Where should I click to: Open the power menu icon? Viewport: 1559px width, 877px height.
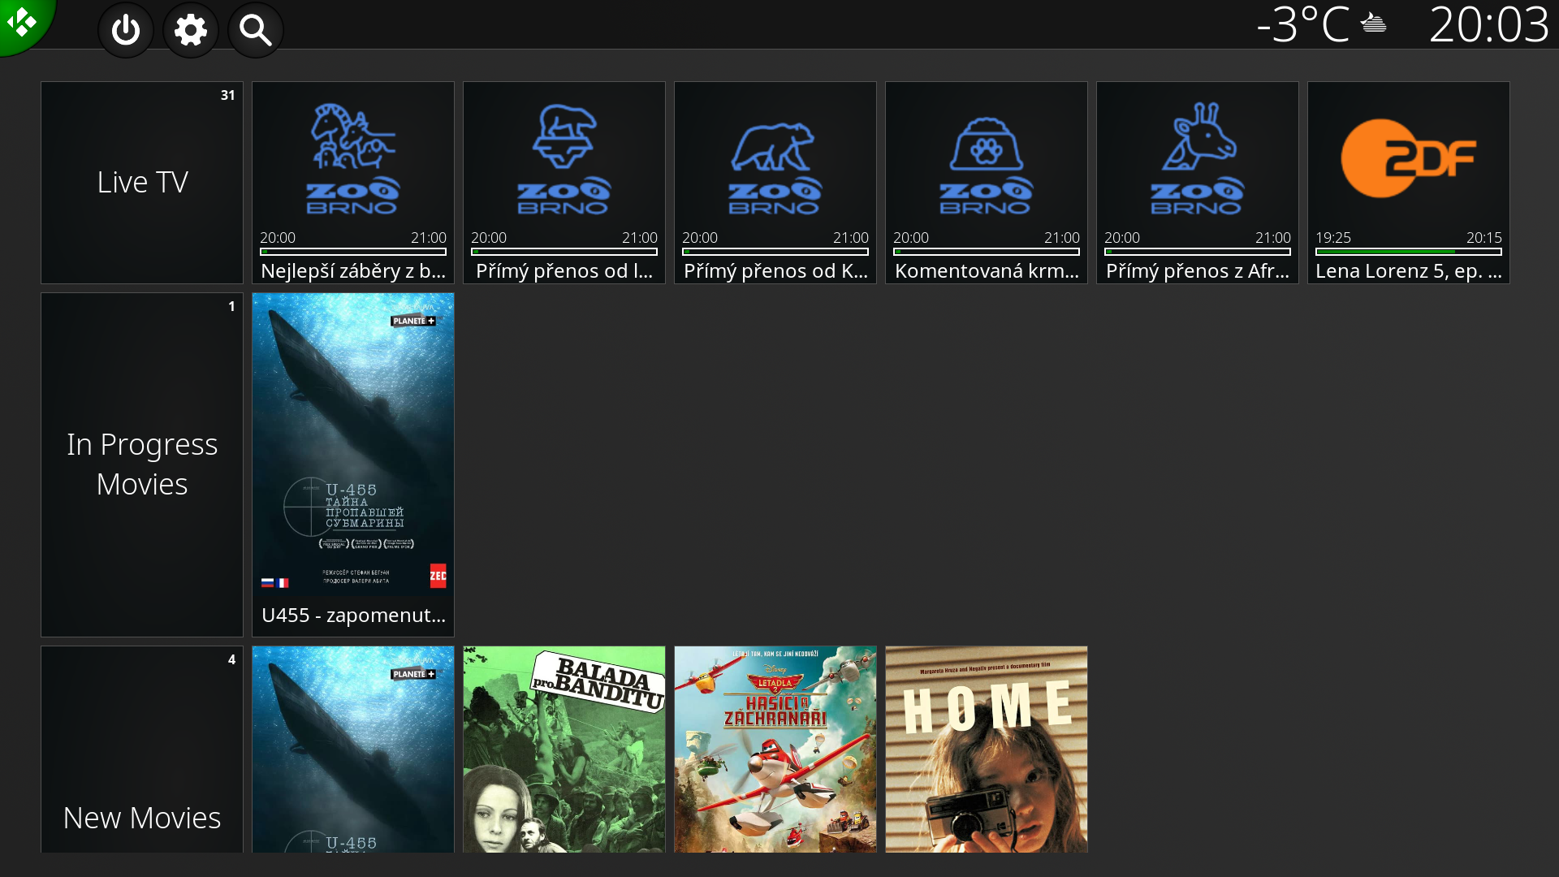126,31
